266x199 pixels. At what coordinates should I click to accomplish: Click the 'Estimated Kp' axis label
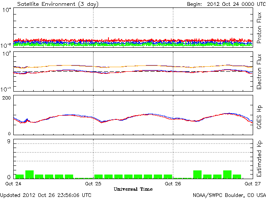(259, 159)
